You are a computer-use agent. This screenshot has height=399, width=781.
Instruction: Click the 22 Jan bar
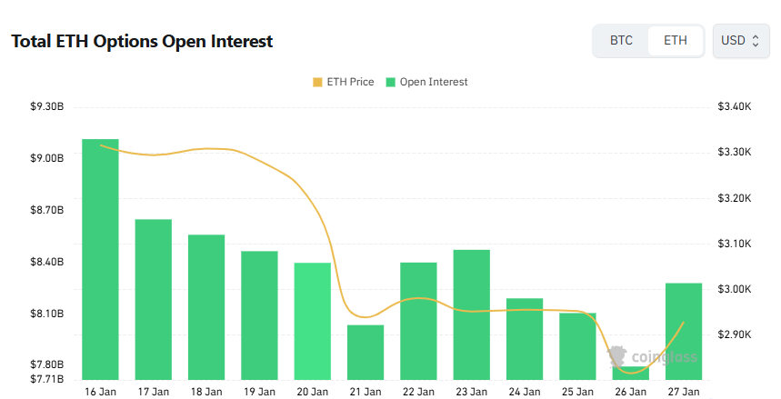[x=418, y=321]
